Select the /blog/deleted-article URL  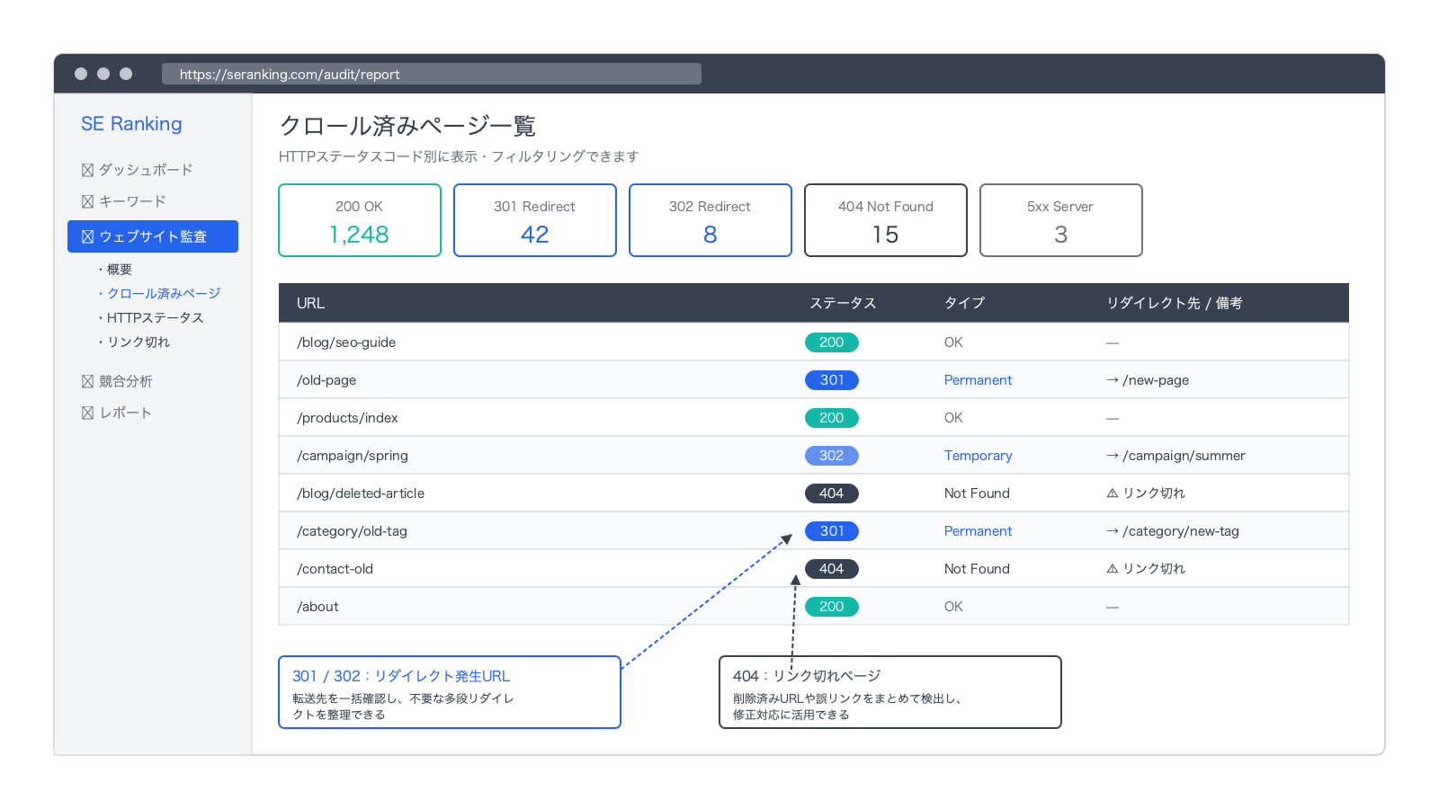click(361, 493)
